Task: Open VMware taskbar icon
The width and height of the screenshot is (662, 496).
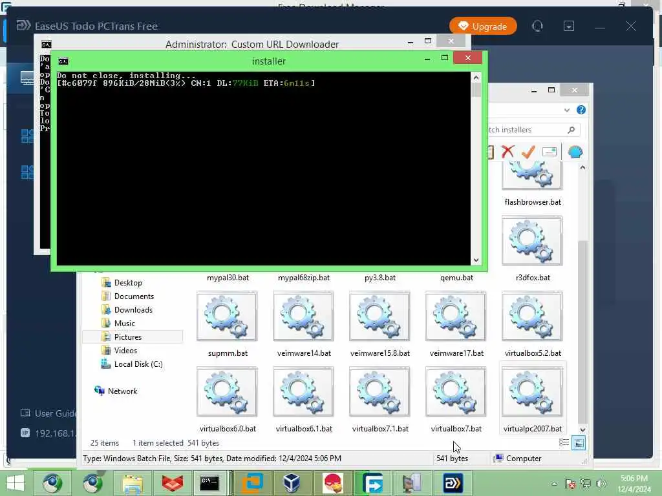Action: tap(253, 483)
